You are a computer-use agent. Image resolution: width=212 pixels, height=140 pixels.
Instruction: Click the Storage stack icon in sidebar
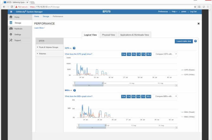[11, 23]
